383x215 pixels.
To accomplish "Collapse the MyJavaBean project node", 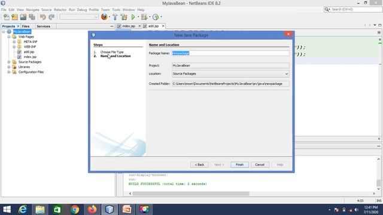I will click(4, 32).
